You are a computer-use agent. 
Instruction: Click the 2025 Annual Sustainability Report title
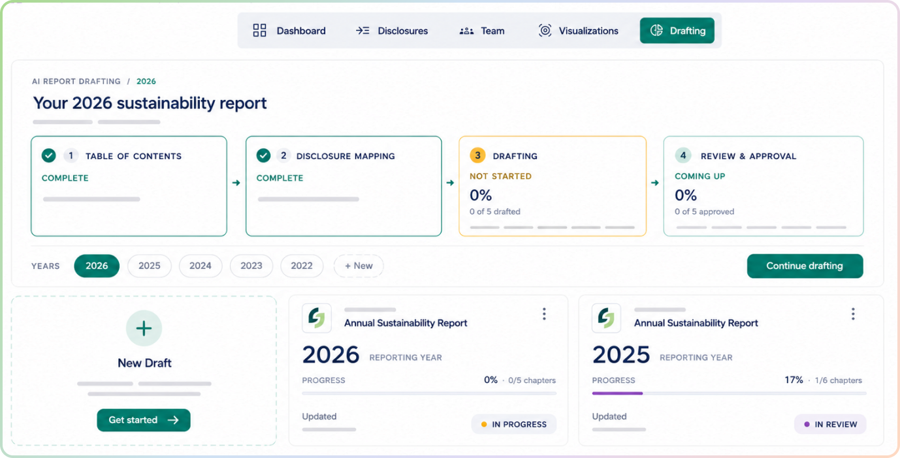pos(696,323)
